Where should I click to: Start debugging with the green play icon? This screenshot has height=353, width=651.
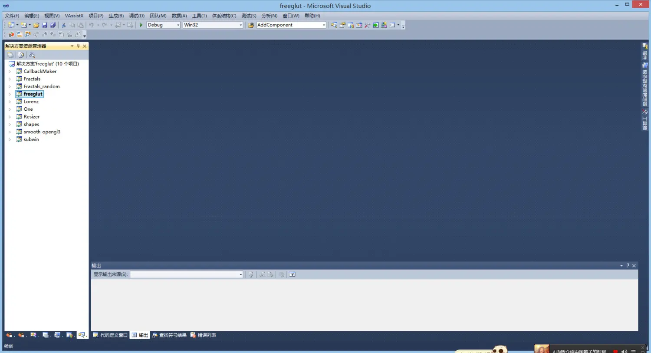click(x=141, y=25)
